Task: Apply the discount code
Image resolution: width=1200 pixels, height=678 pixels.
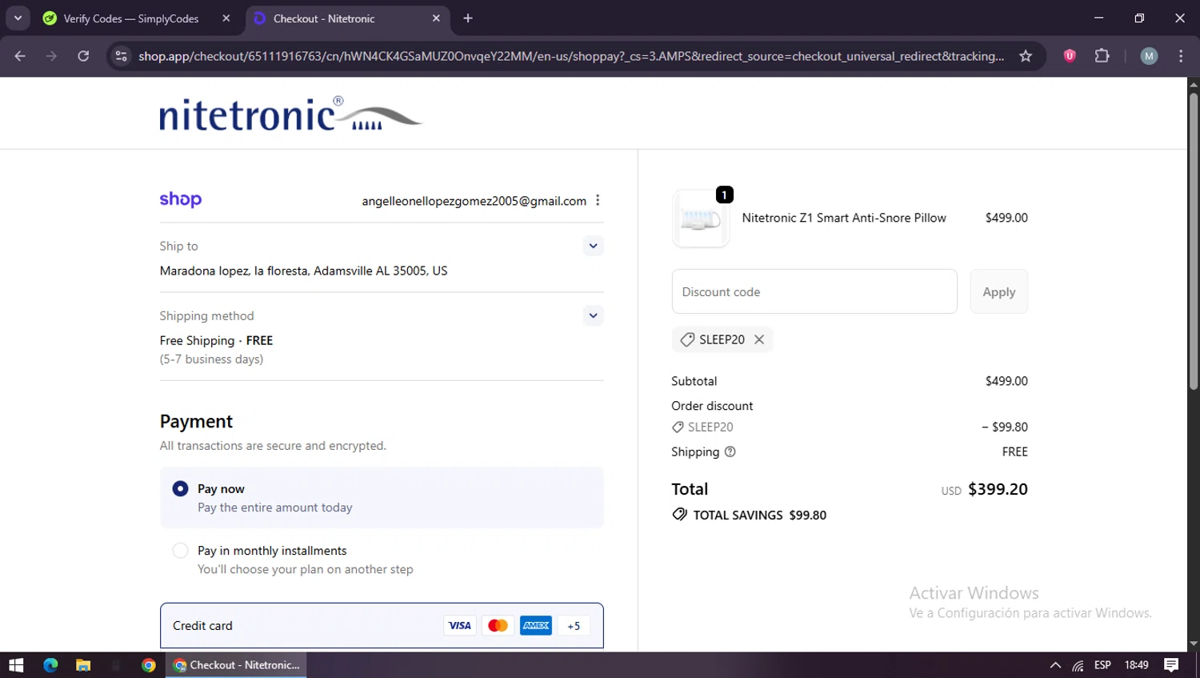Action: tap(999, 291)
